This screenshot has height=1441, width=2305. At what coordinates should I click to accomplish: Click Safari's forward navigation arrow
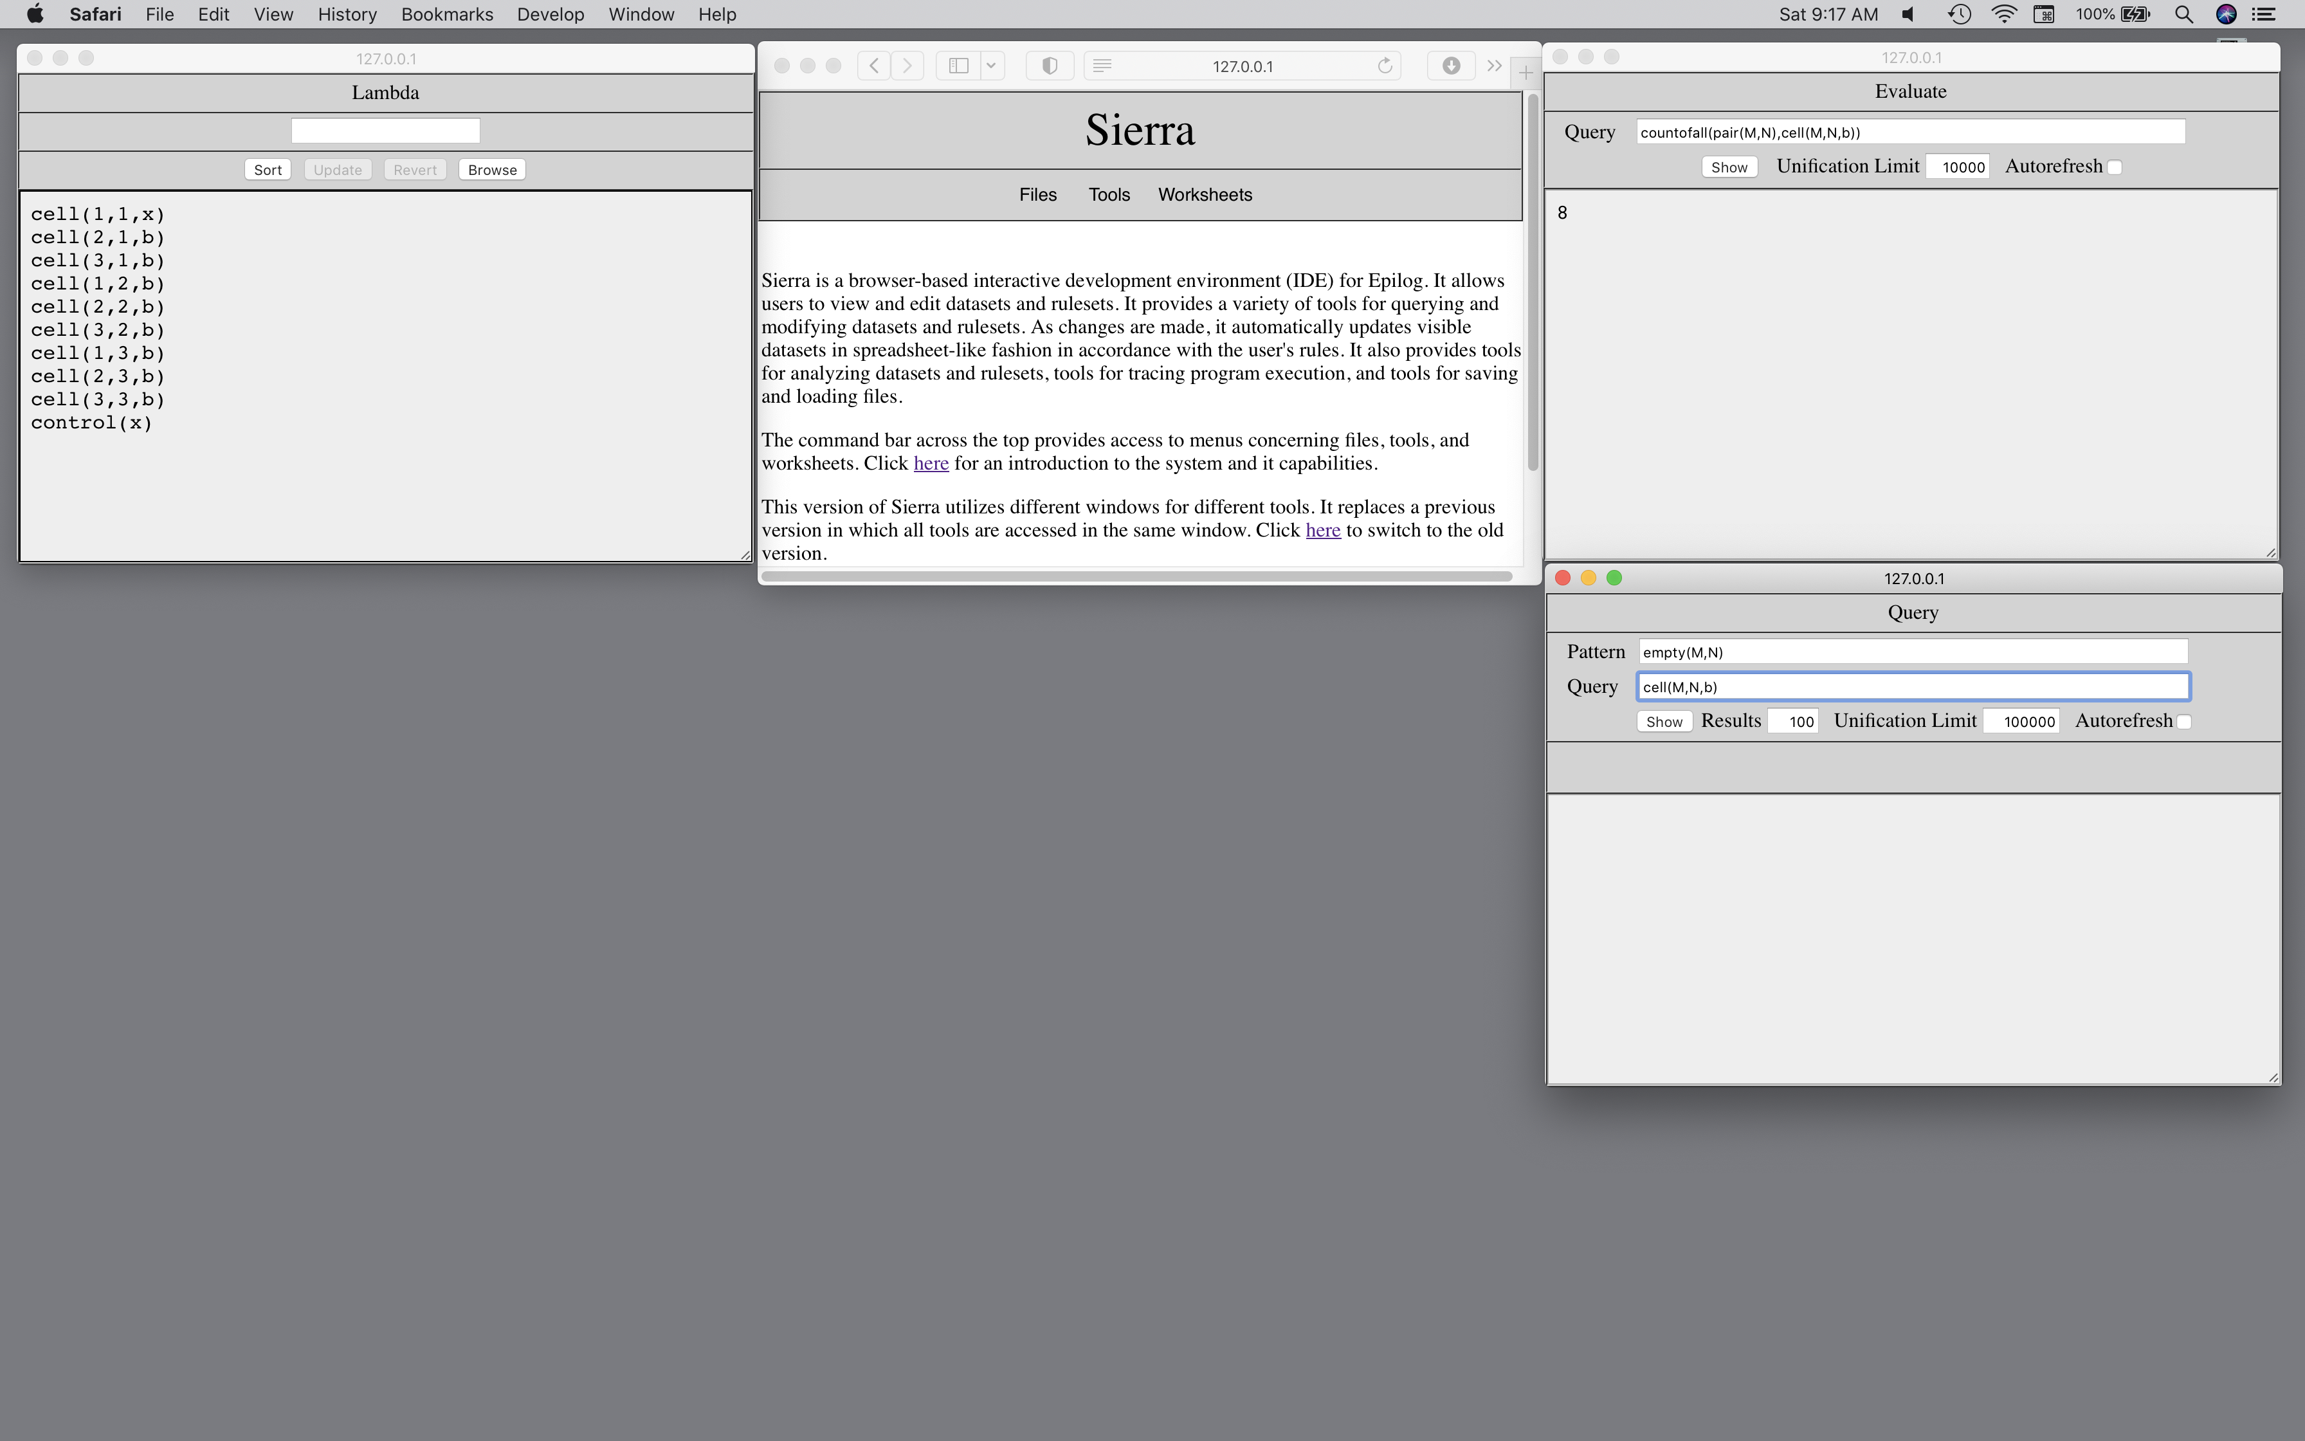point(907,66)
